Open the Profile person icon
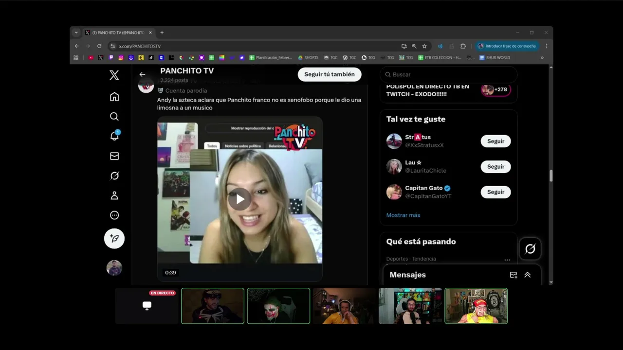Viewport: 623px width, 350px height. (x=114, y=195)
